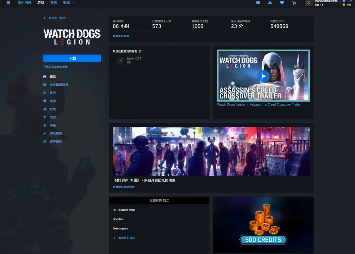Select 客户服务 in the sidebar
Screen dimensions: 355x254
[x=56, y=141]
